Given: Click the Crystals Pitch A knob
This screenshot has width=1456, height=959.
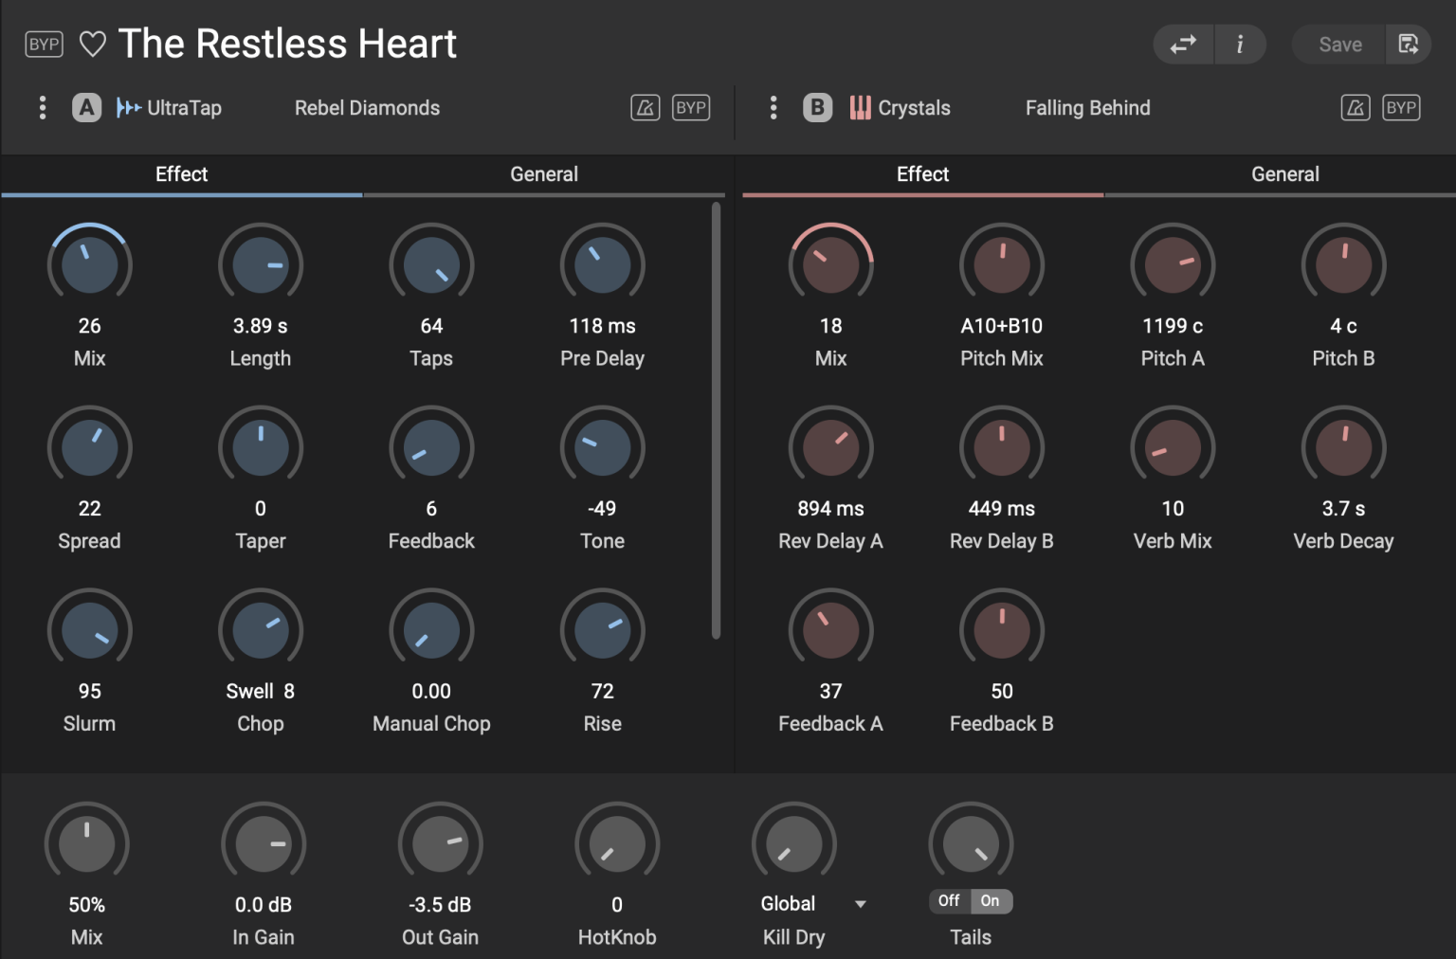Looking at the screenshot, I should click(x=1173, y=265).
